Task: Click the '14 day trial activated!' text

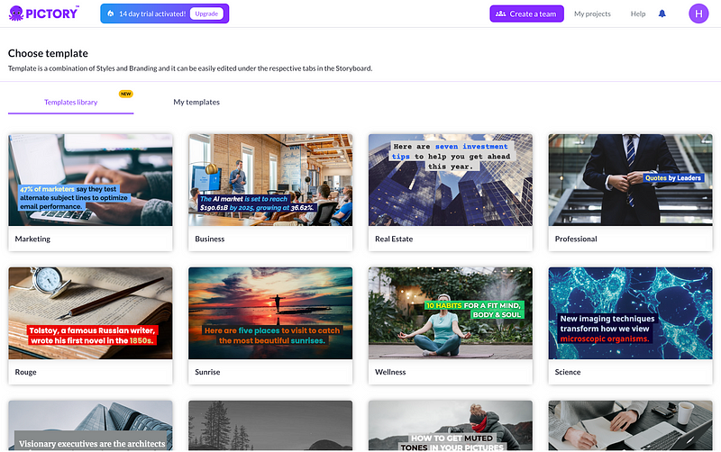Action: (x=152, y=14)
